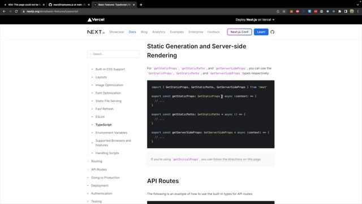The width and height of the screenshot is (362, 204).
Task: Go back with the browser back arrow
Action: (x=4, y=11)
